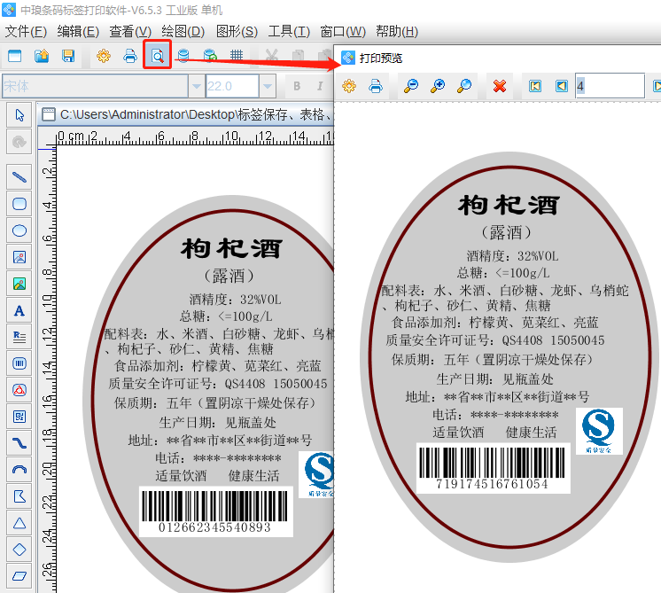This screenshot has width=661, height=593.
Task: Expand the 宋体 font name dropdown
Action: (x=195, y=86)
